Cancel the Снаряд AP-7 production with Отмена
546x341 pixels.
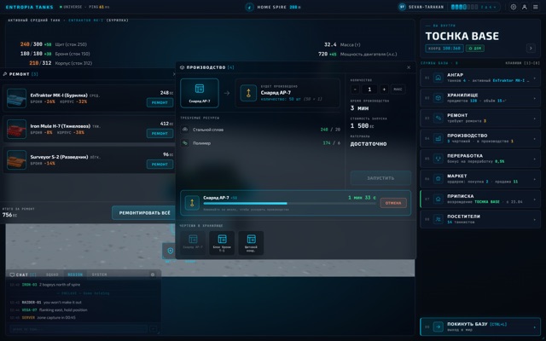click(393, 203)
